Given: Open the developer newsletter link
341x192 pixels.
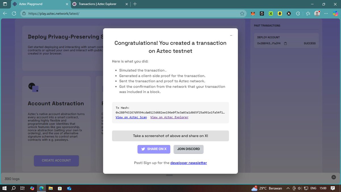Looking at the screenshot, I should point(188,163).
